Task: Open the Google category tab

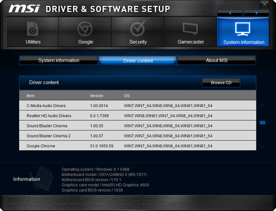Action: (85, 32)
